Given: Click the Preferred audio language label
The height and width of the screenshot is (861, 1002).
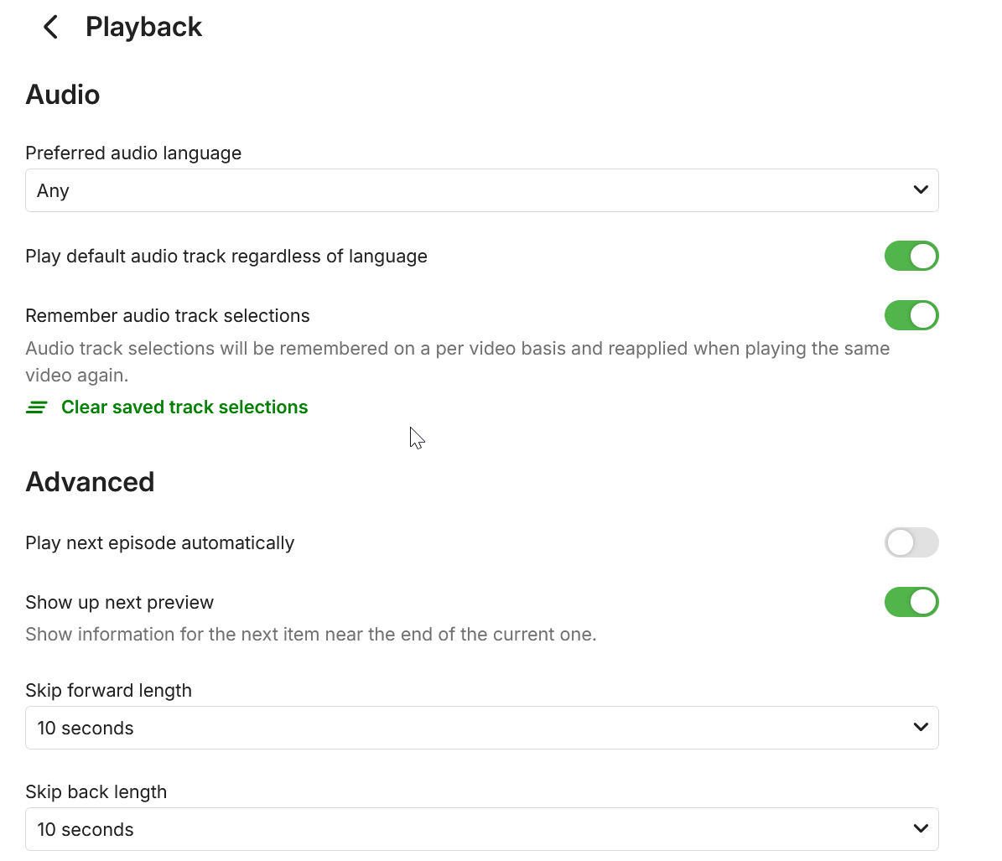Looking at the screenshot, I should (133, 153).
